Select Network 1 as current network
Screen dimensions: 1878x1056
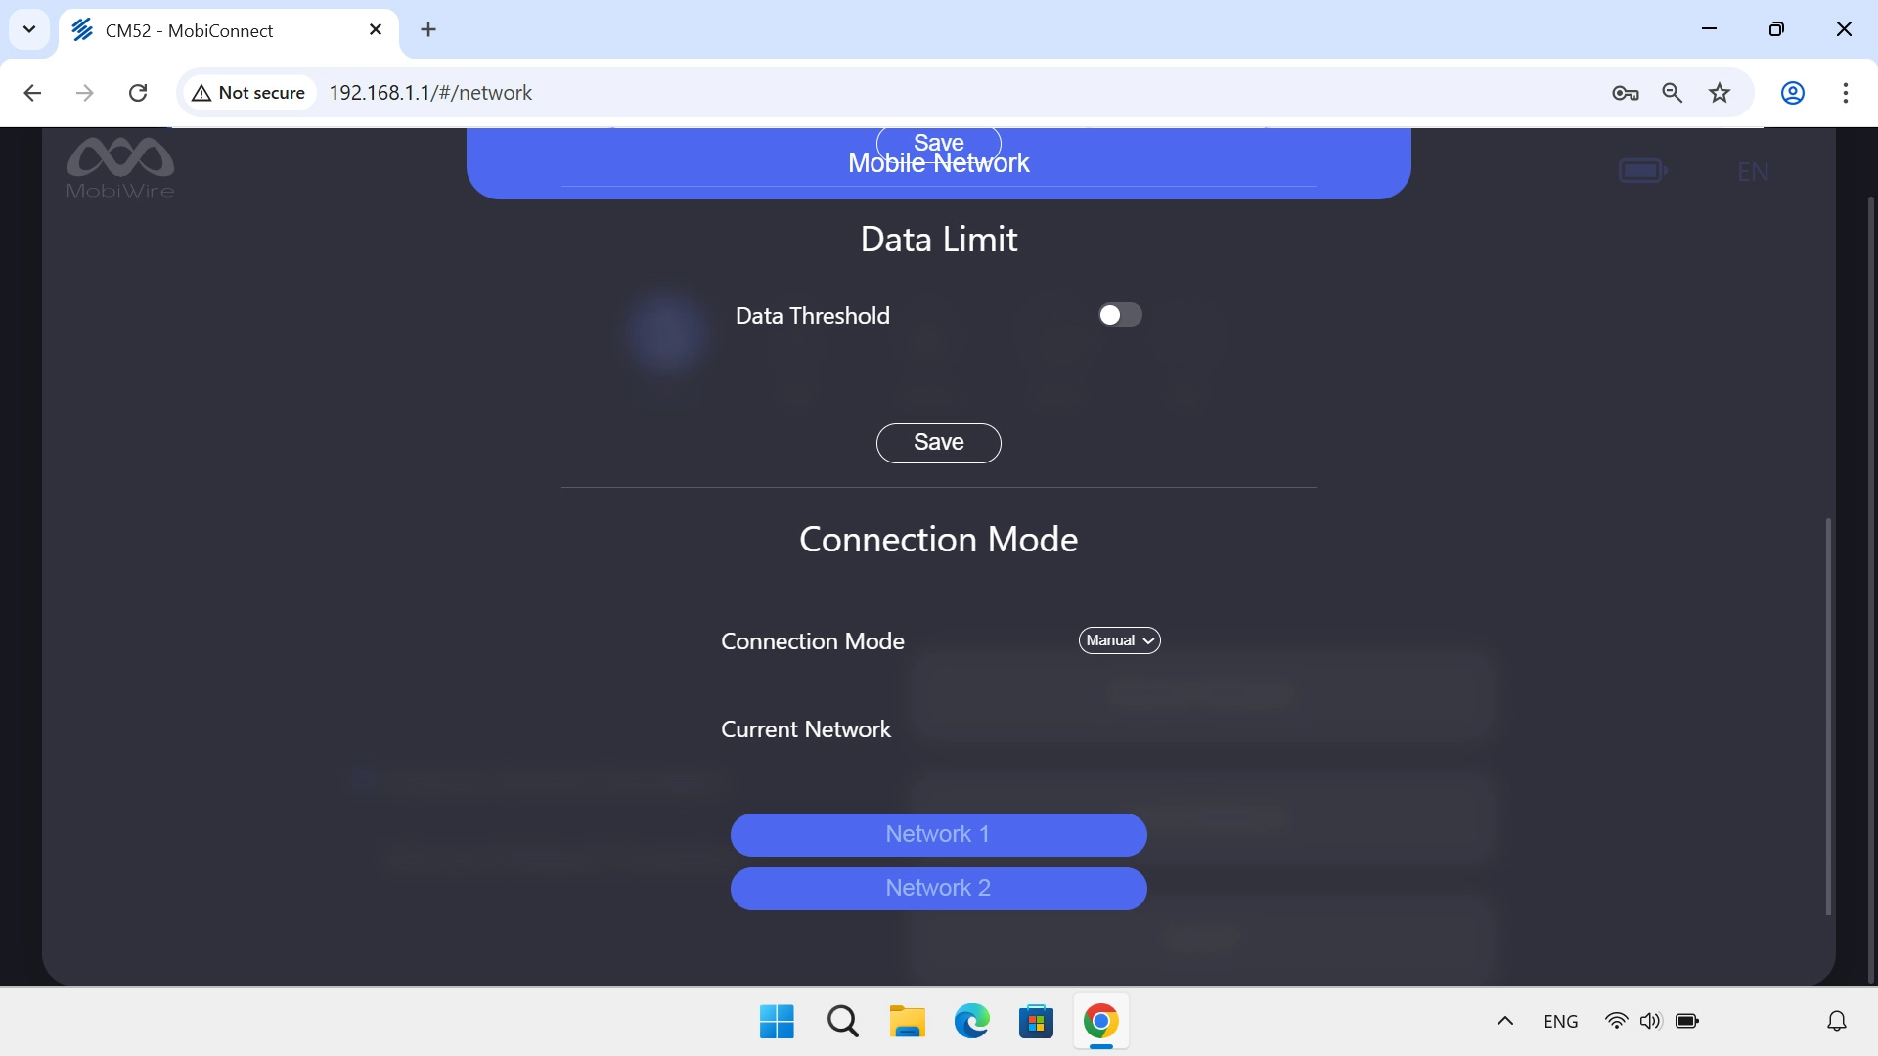tap(938, 834)
